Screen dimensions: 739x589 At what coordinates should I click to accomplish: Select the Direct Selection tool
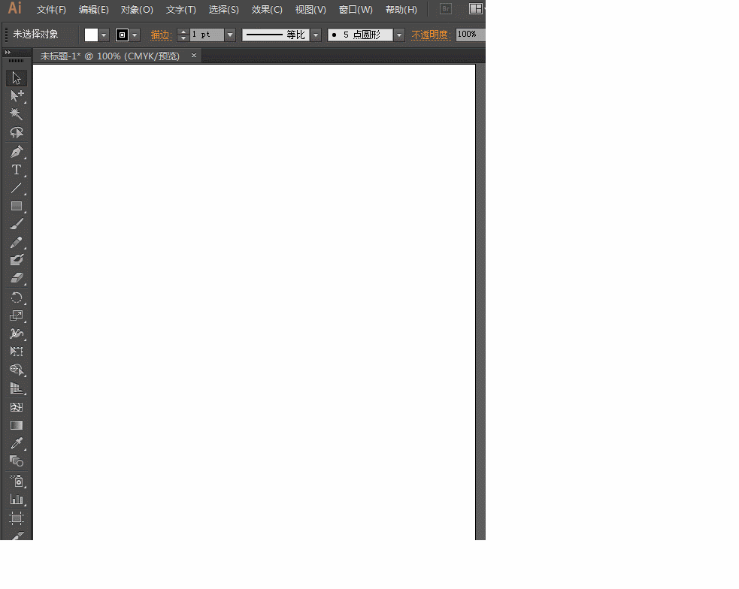[17, 95]
